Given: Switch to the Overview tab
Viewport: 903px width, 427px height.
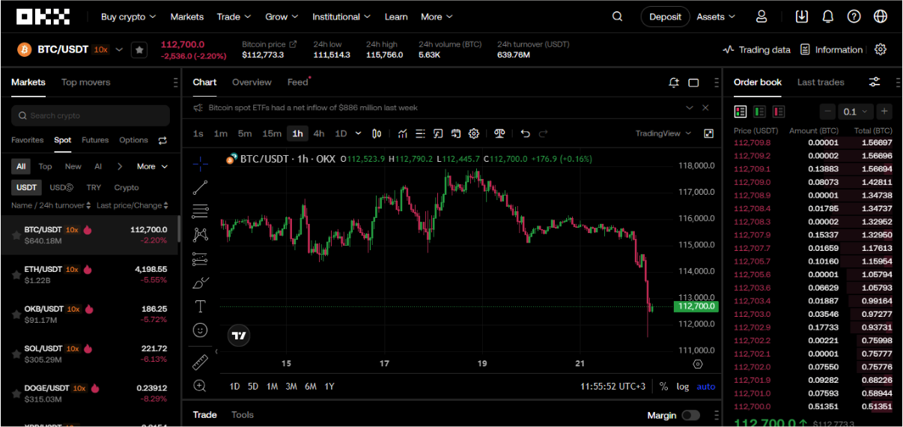Looking at the screenshot, I should 252,82.
